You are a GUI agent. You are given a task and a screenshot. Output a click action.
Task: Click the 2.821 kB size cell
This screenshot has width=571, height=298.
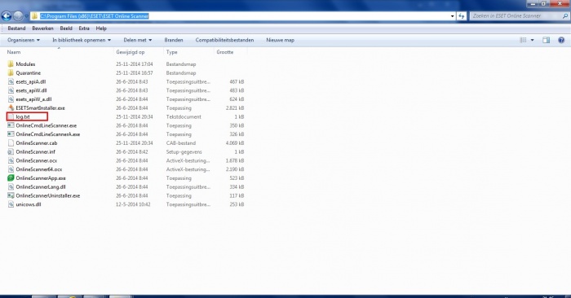pyautogui.click(x=235, y=108)
